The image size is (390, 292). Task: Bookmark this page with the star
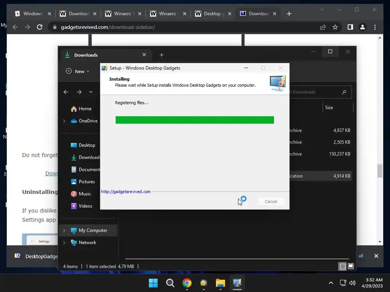pos(335,27)
